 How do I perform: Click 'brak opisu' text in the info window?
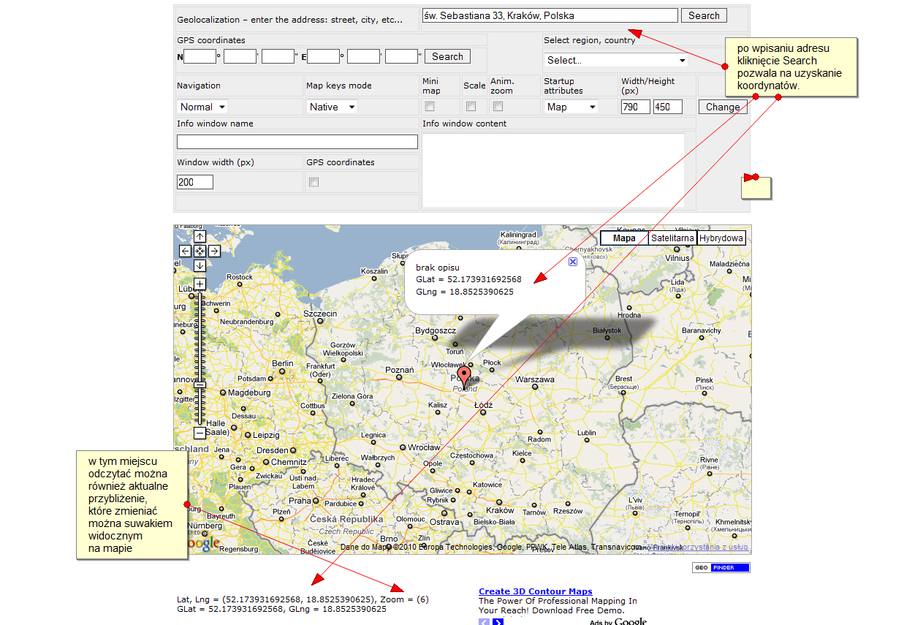point(438,268)
